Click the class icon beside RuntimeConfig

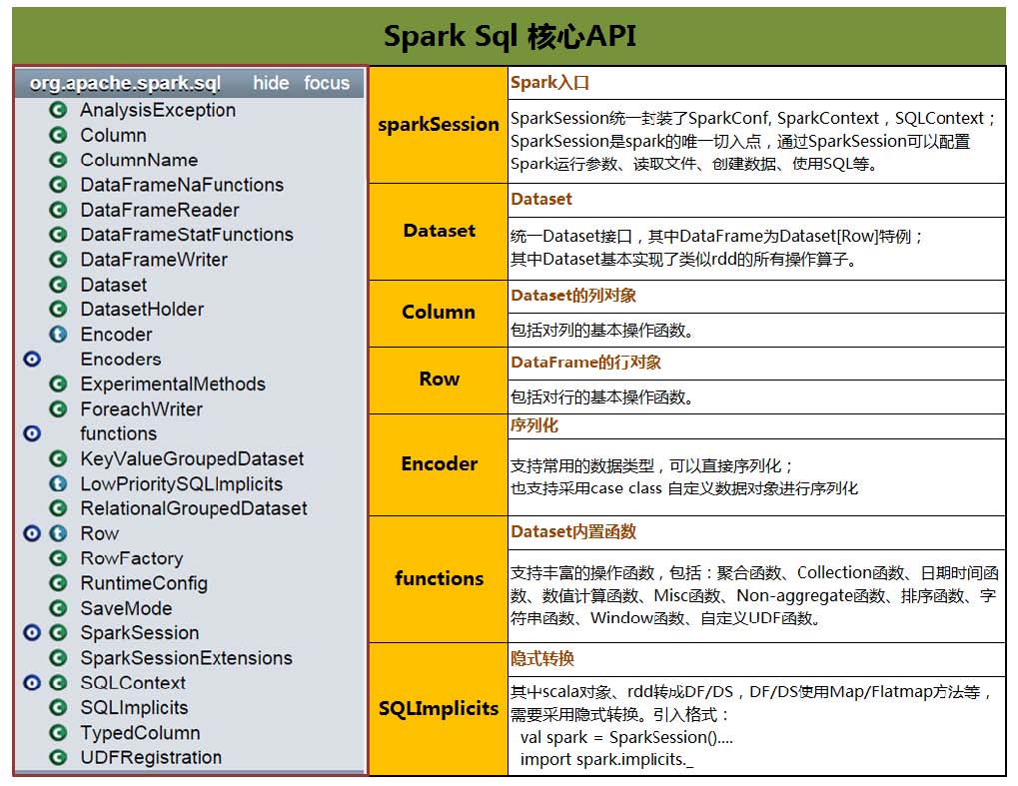58,583
